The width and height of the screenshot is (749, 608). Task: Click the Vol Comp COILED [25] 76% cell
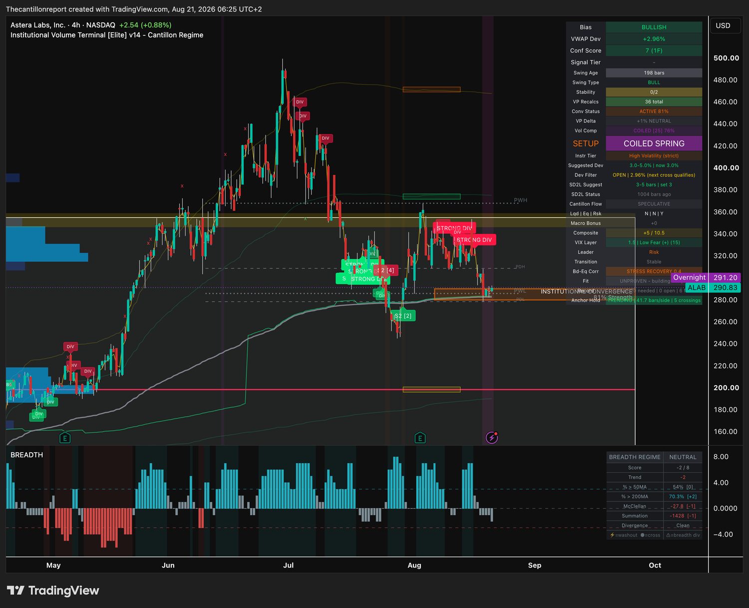point(654,131)
